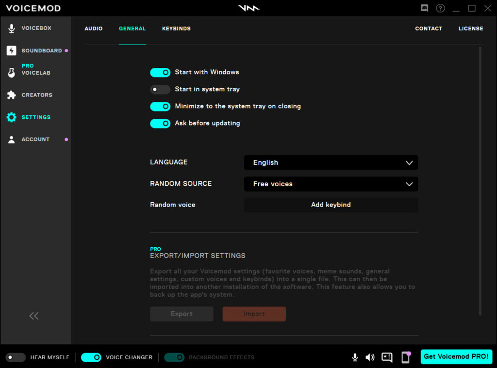This screenshot has height=368, width=497.
Task: Click the speaker volume icon
Action: point(370,357)
